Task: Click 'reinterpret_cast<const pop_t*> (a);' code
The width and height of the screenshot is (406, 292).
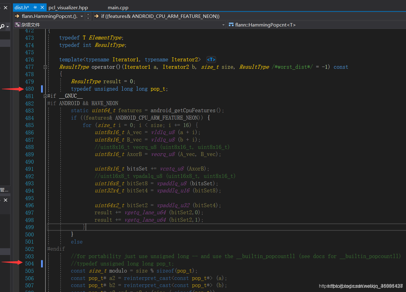Action: tap(175, 278)
